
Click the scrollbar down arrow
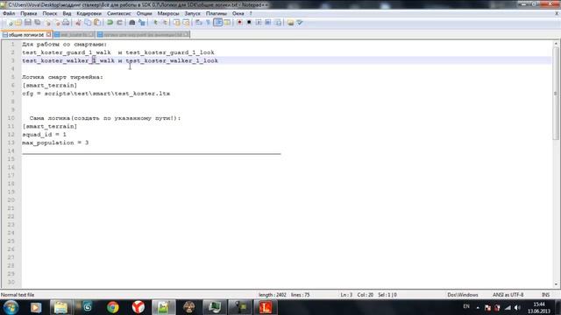coord(556,284)
